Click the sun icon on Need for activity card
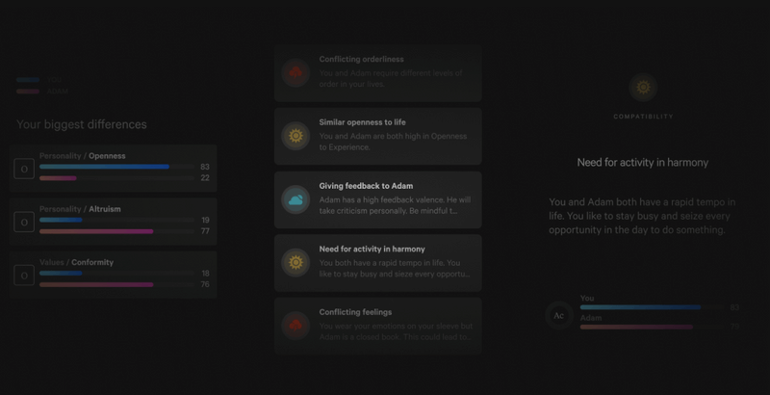The height and width of the screenshot is (395, 770). tap(295, 263)
